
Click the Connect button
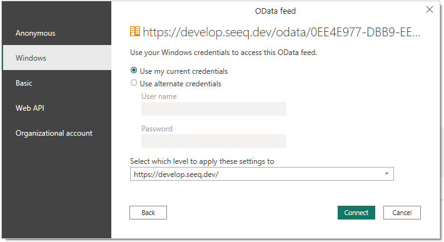click(356, 213)
